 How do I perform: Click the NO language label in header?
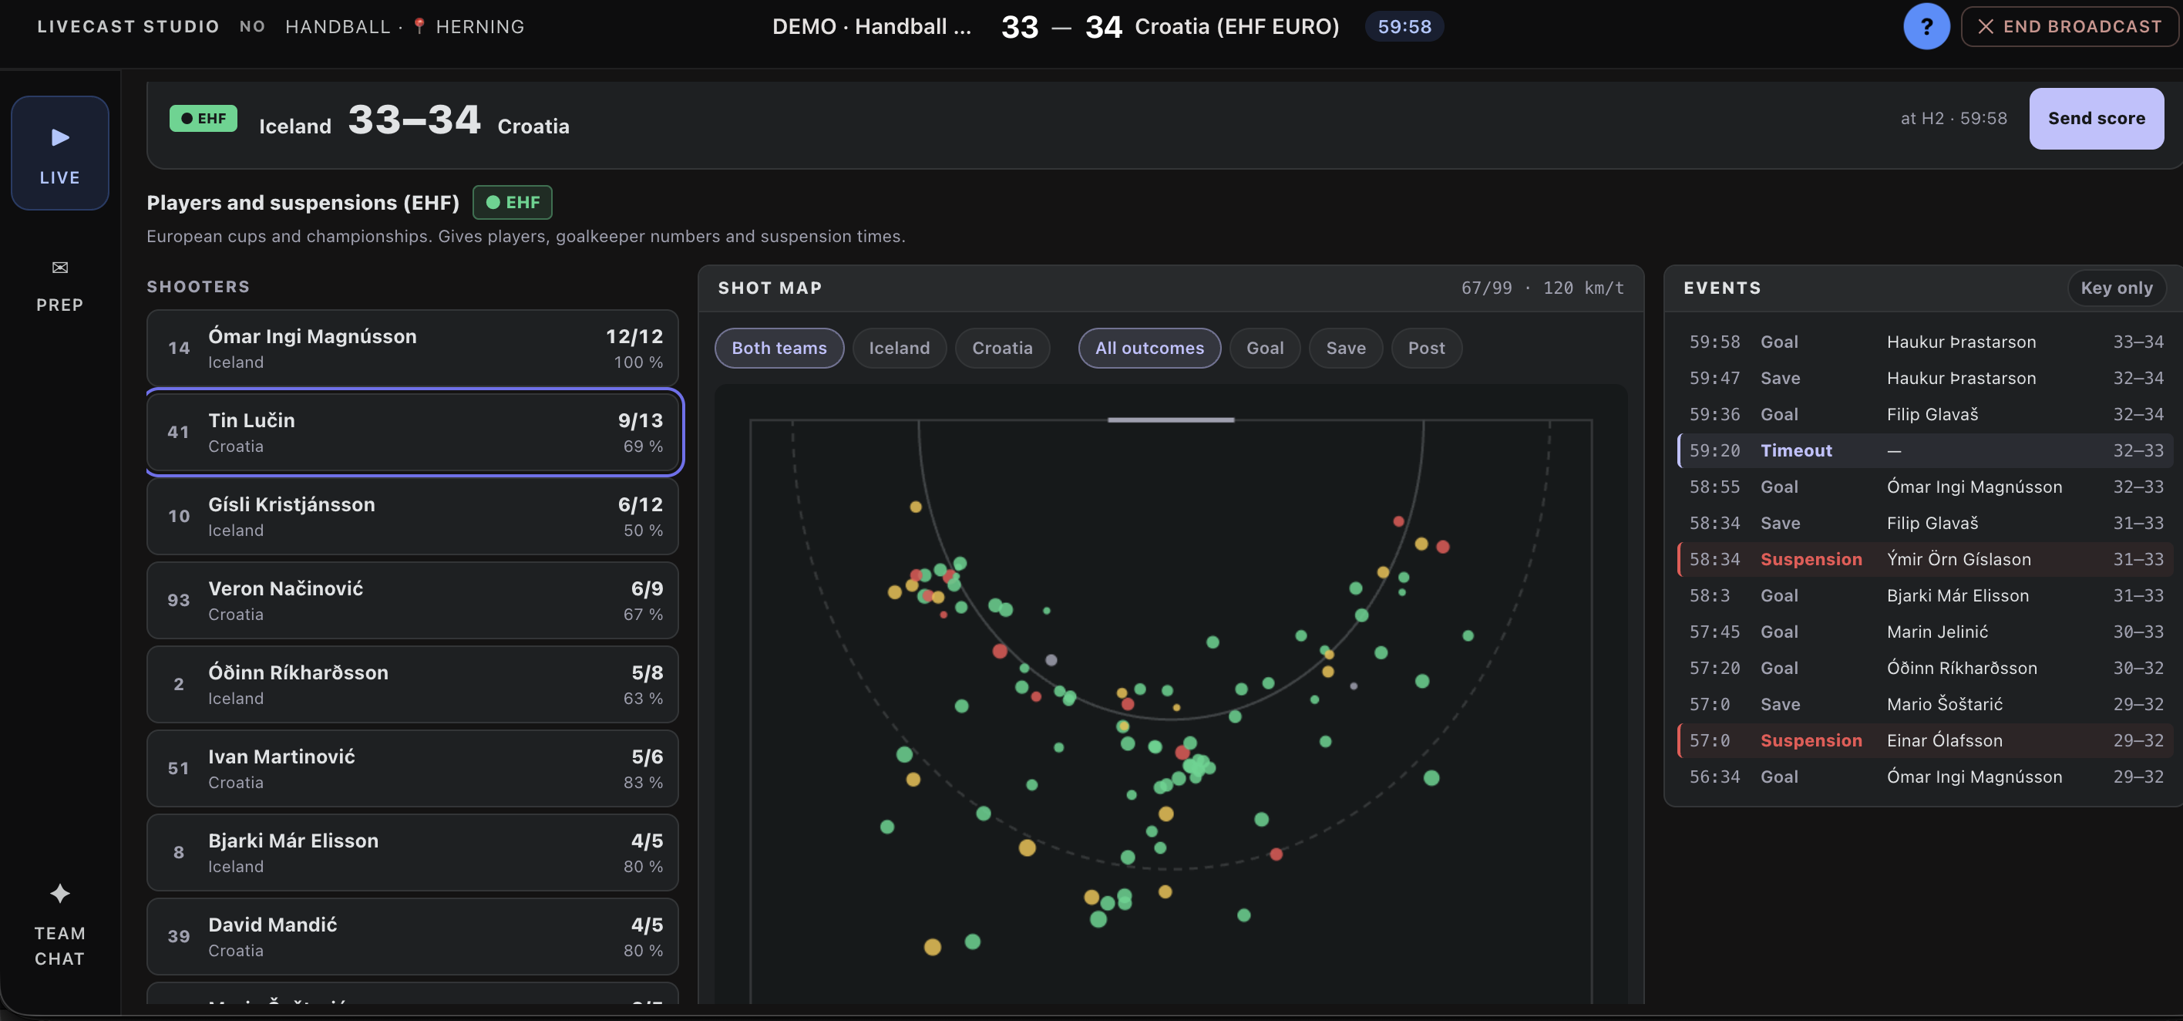(253, 26)
